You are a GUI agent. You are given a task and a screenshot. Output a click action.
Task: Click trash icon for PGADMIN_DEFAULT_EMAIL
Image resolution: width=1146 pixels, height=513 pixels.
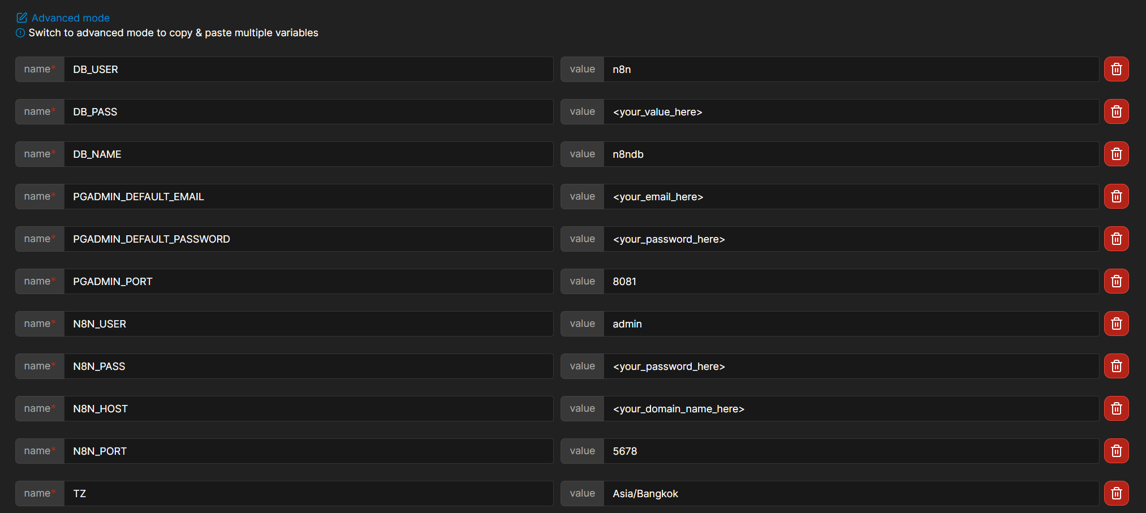(x=1116, y=196)
